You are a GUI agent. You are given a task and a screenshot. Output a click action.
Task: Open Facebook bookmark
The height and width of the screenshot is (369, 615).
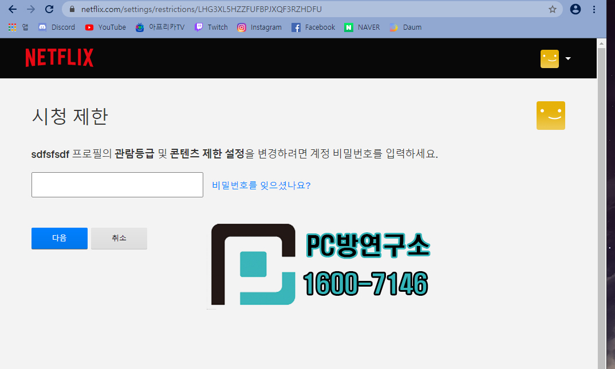click(x=313, y=27)
